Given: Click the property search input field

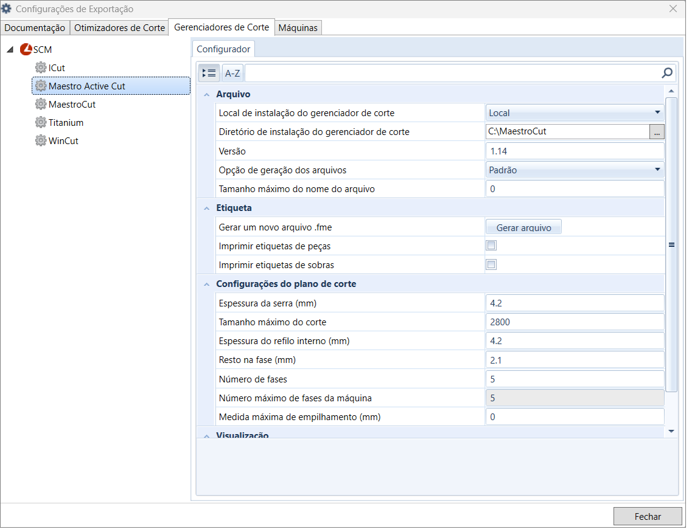Looking at the screenshot, I should point(453,73).
